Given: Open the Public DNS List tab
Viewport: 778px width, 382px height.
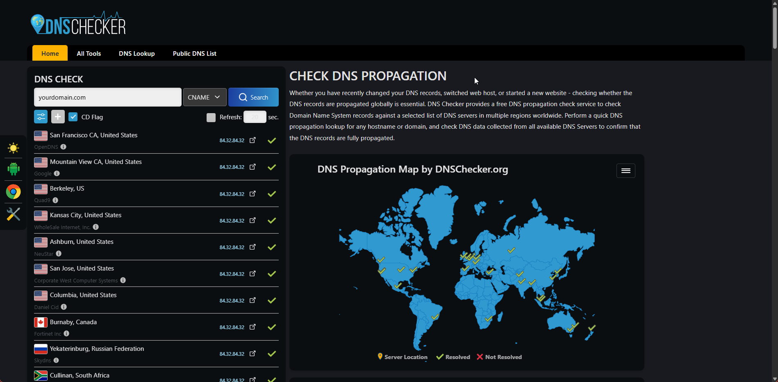Looking at the screenshot, I should pos(194,53).
